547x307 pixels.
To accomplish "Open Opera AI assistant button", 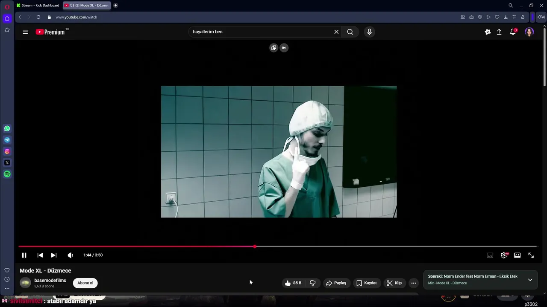I will 541,17.
